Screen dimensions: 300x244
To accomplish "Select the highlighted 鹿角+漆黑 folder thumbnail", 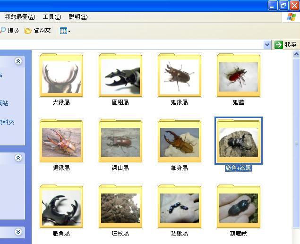I will [x=239, y=141].
